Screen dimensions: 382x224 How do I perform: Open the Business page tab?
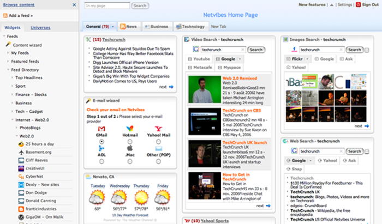(156, 26)
